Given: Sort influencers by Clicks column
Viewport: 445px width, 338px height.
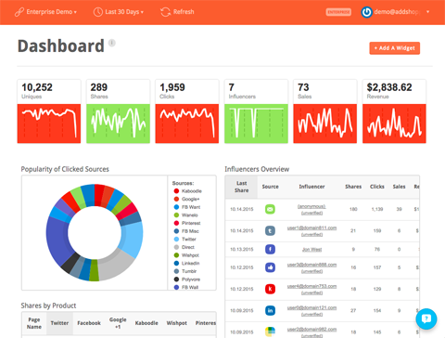Looking at the screenshot, I should click(377, 187).
